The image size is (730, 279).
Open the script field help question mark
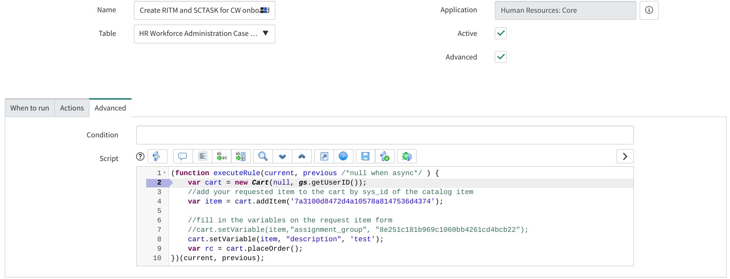click(x=140, y=156)
